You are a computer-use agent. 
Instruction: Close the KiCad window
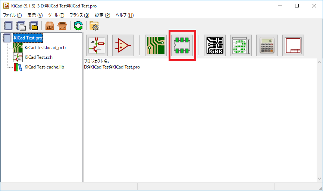click(x=314, y=6)
